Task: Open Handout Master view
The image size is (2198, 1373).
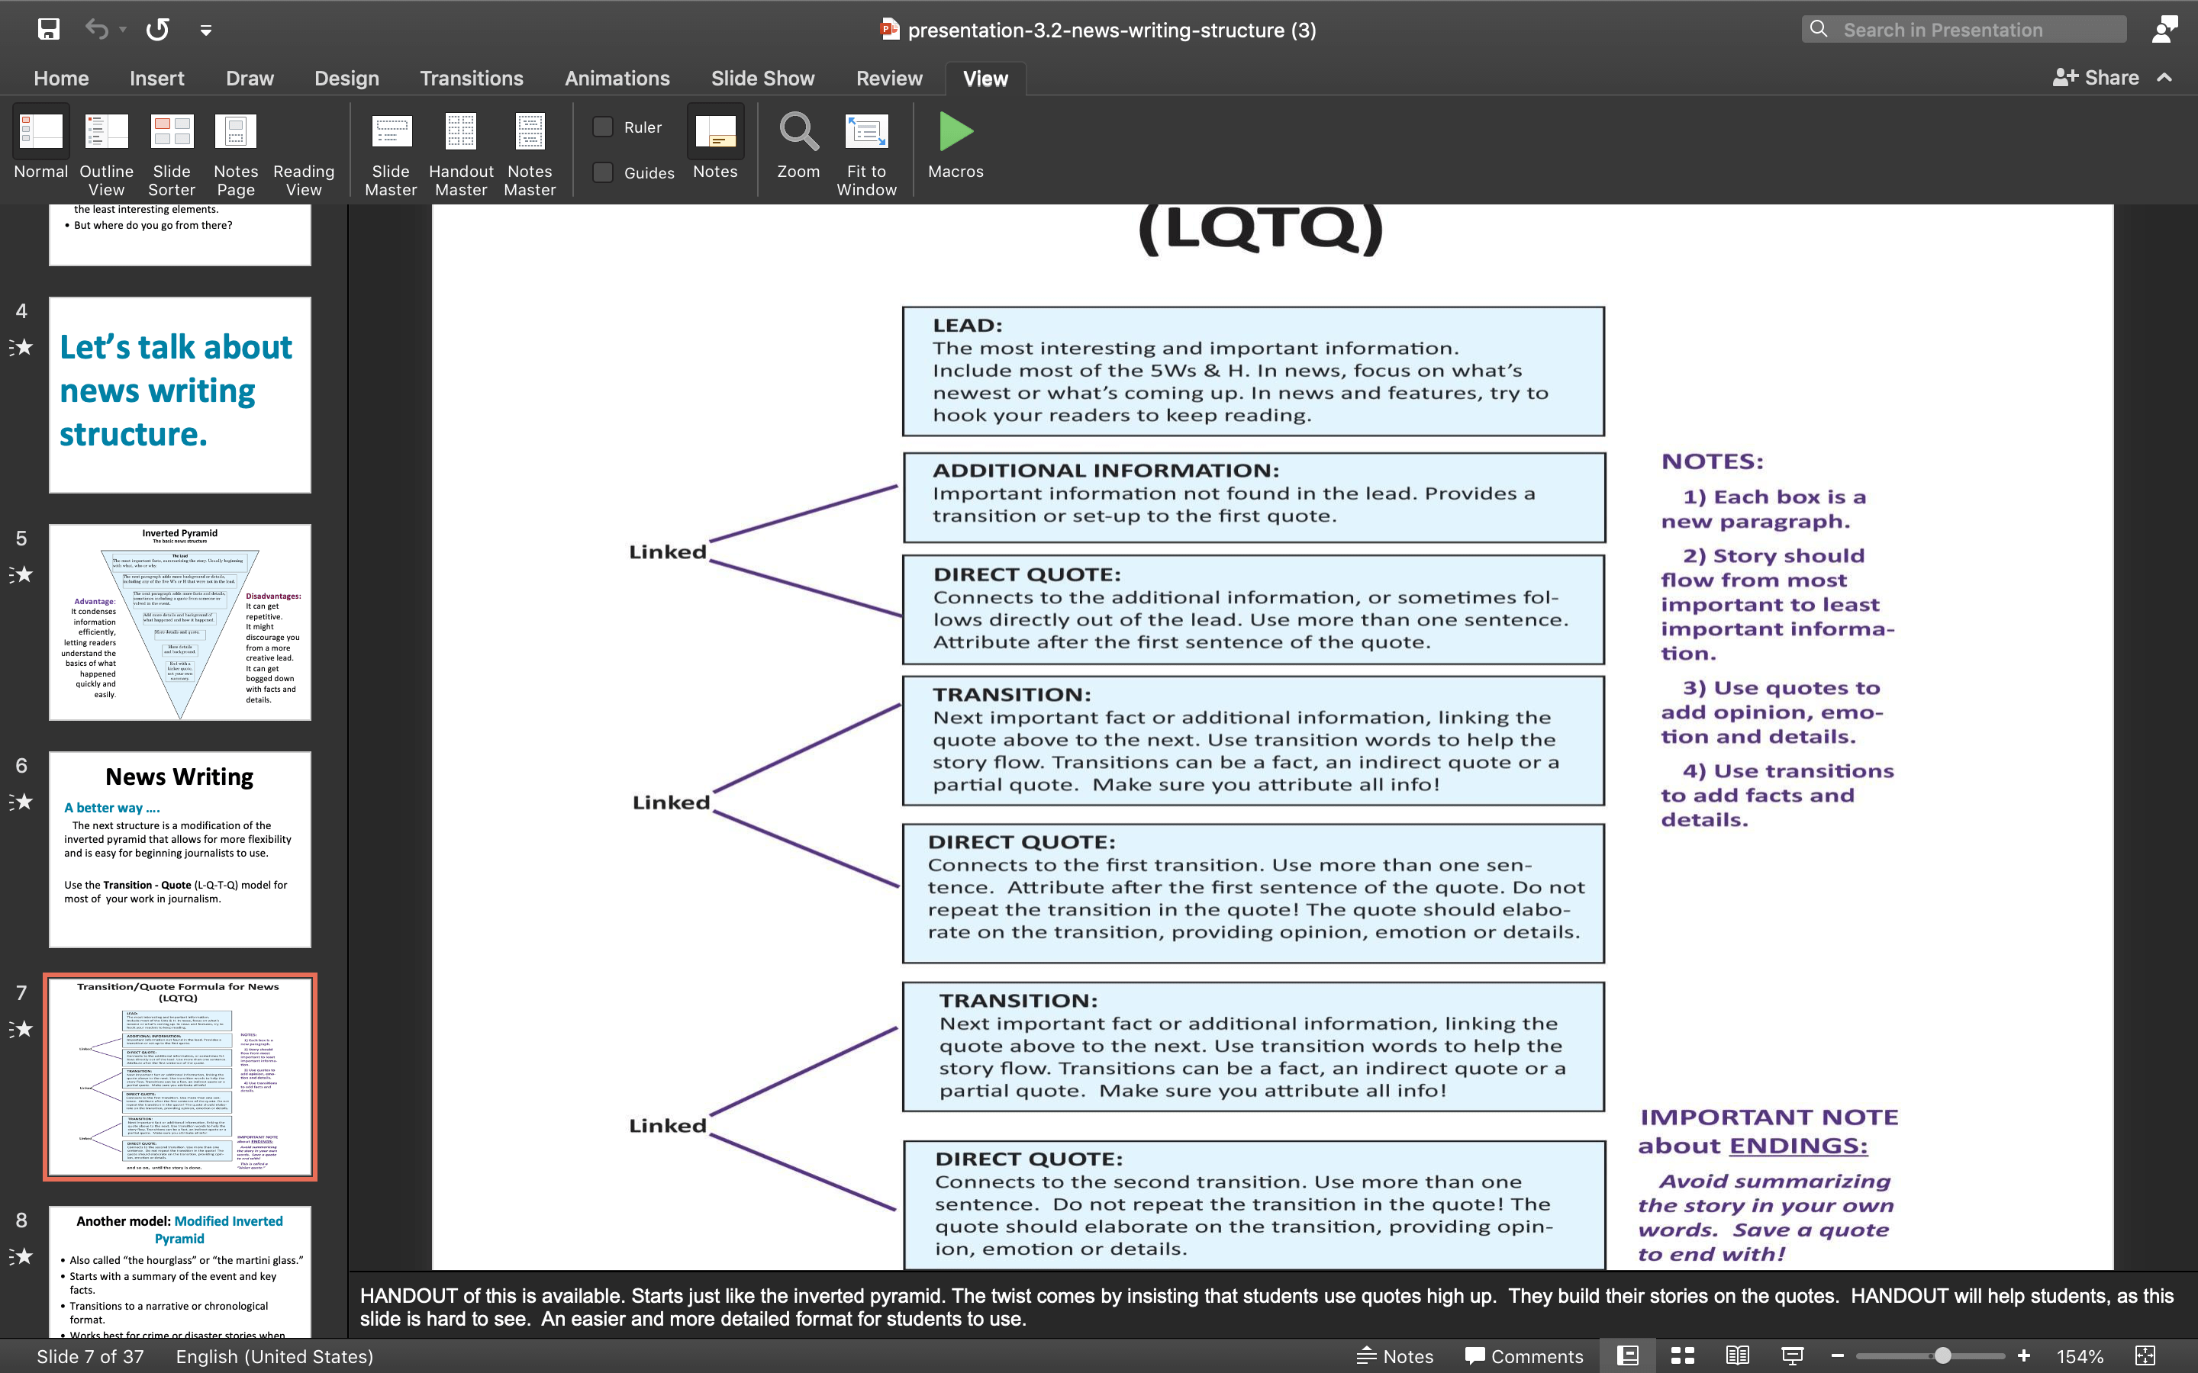Action: click(x=460, y=153)
